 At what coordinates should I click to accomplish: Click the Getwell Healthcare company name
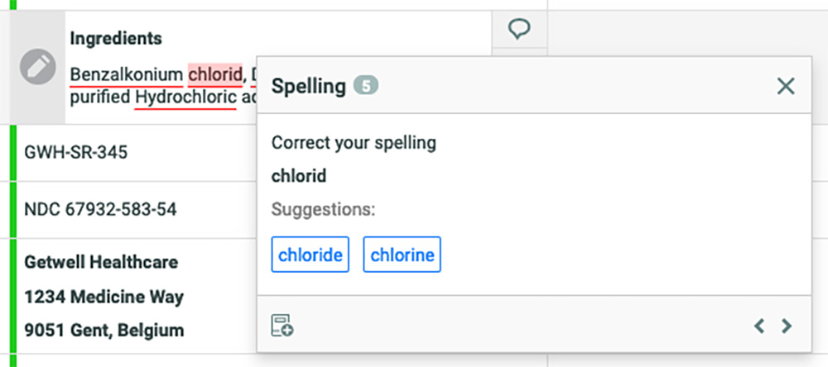point(101,262)
